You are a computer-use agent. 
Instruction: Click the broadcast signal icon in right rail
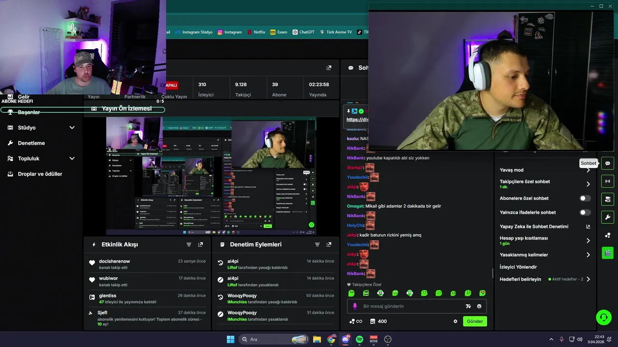click(607, 181)
